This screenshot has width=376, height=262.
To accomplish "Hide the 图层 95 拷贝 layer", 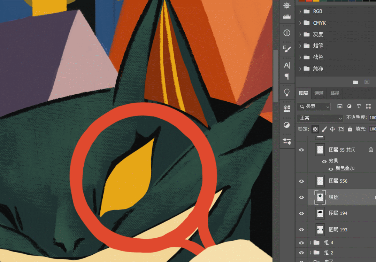I will point(301,150).
